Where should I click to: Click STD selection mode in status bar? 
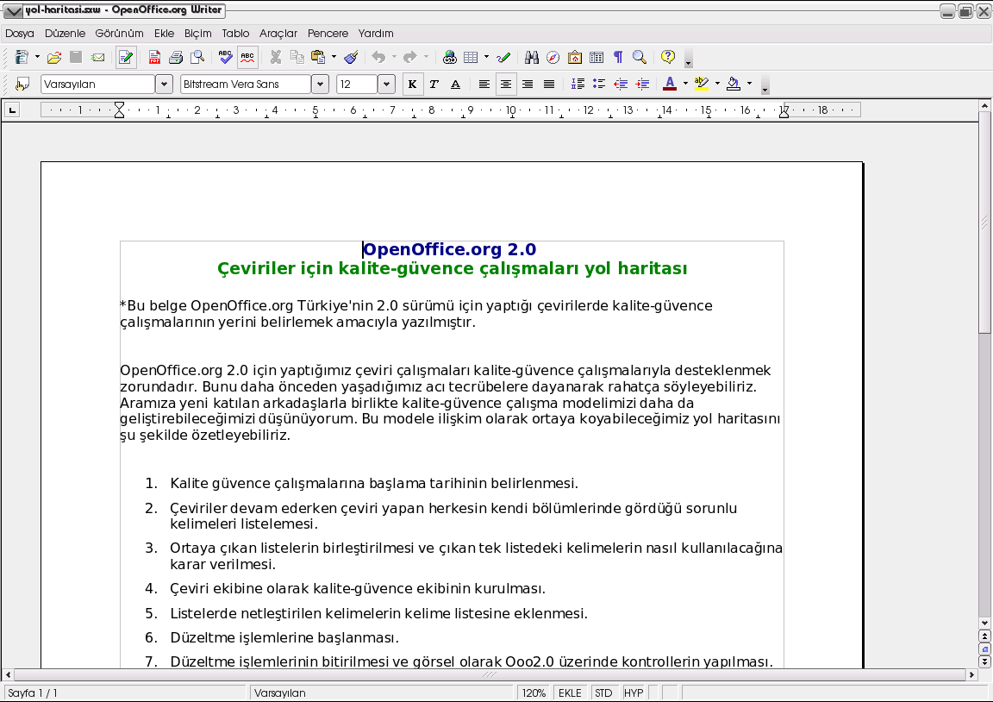(x=603, y=693)
